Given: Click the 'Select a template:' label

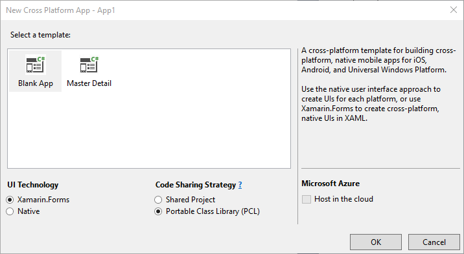Looking at the screenshot, I should [41, 35].
